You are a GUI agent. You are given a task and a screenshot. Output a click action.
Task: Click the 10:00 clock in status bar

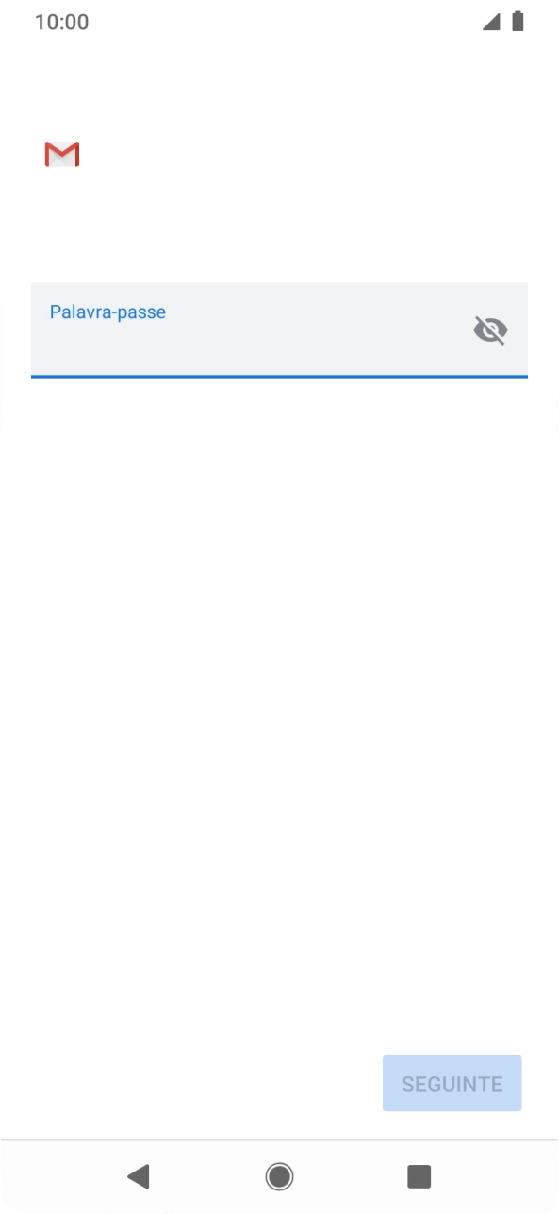[62, 22]
